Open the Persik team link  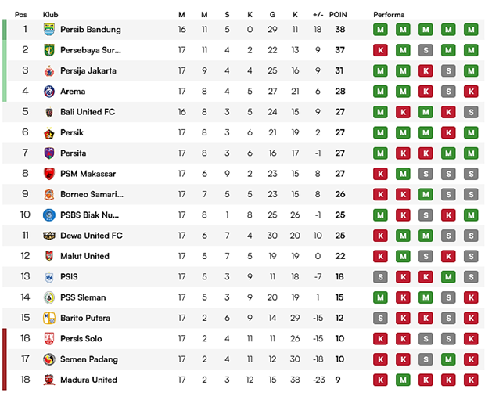tap(73, 133)
